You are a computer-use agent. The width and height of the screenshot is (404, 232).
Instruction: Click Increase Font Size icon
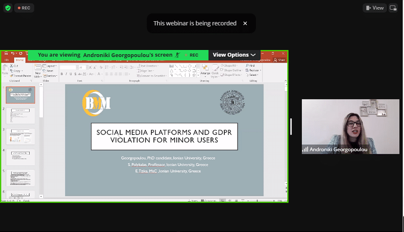point(90,67)
